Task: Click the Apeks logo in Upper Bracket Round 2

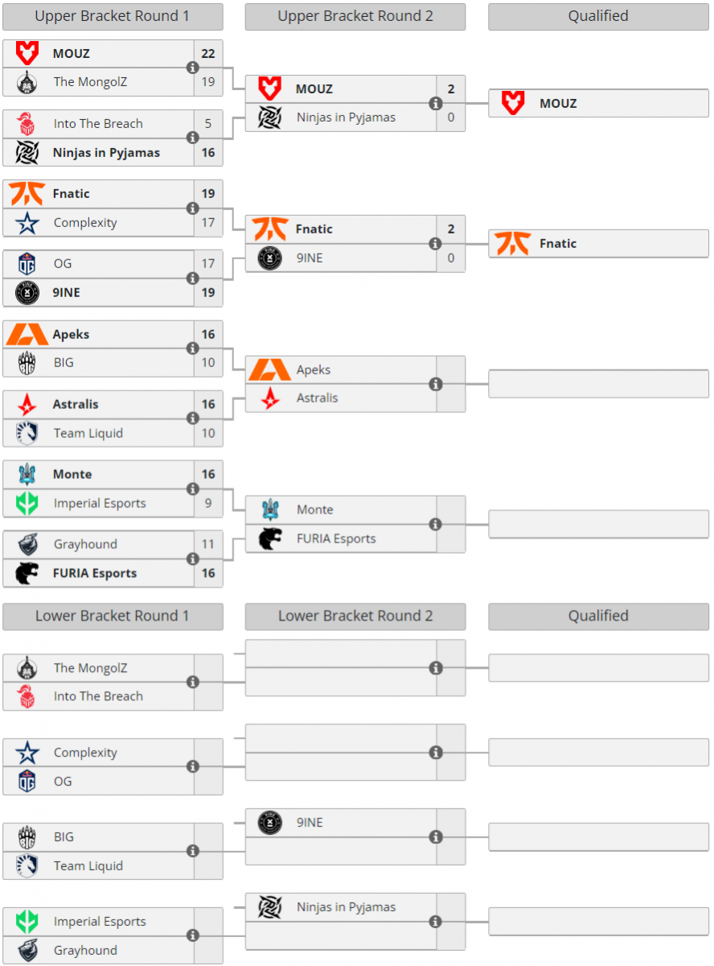Action: [x=270, y=369]
